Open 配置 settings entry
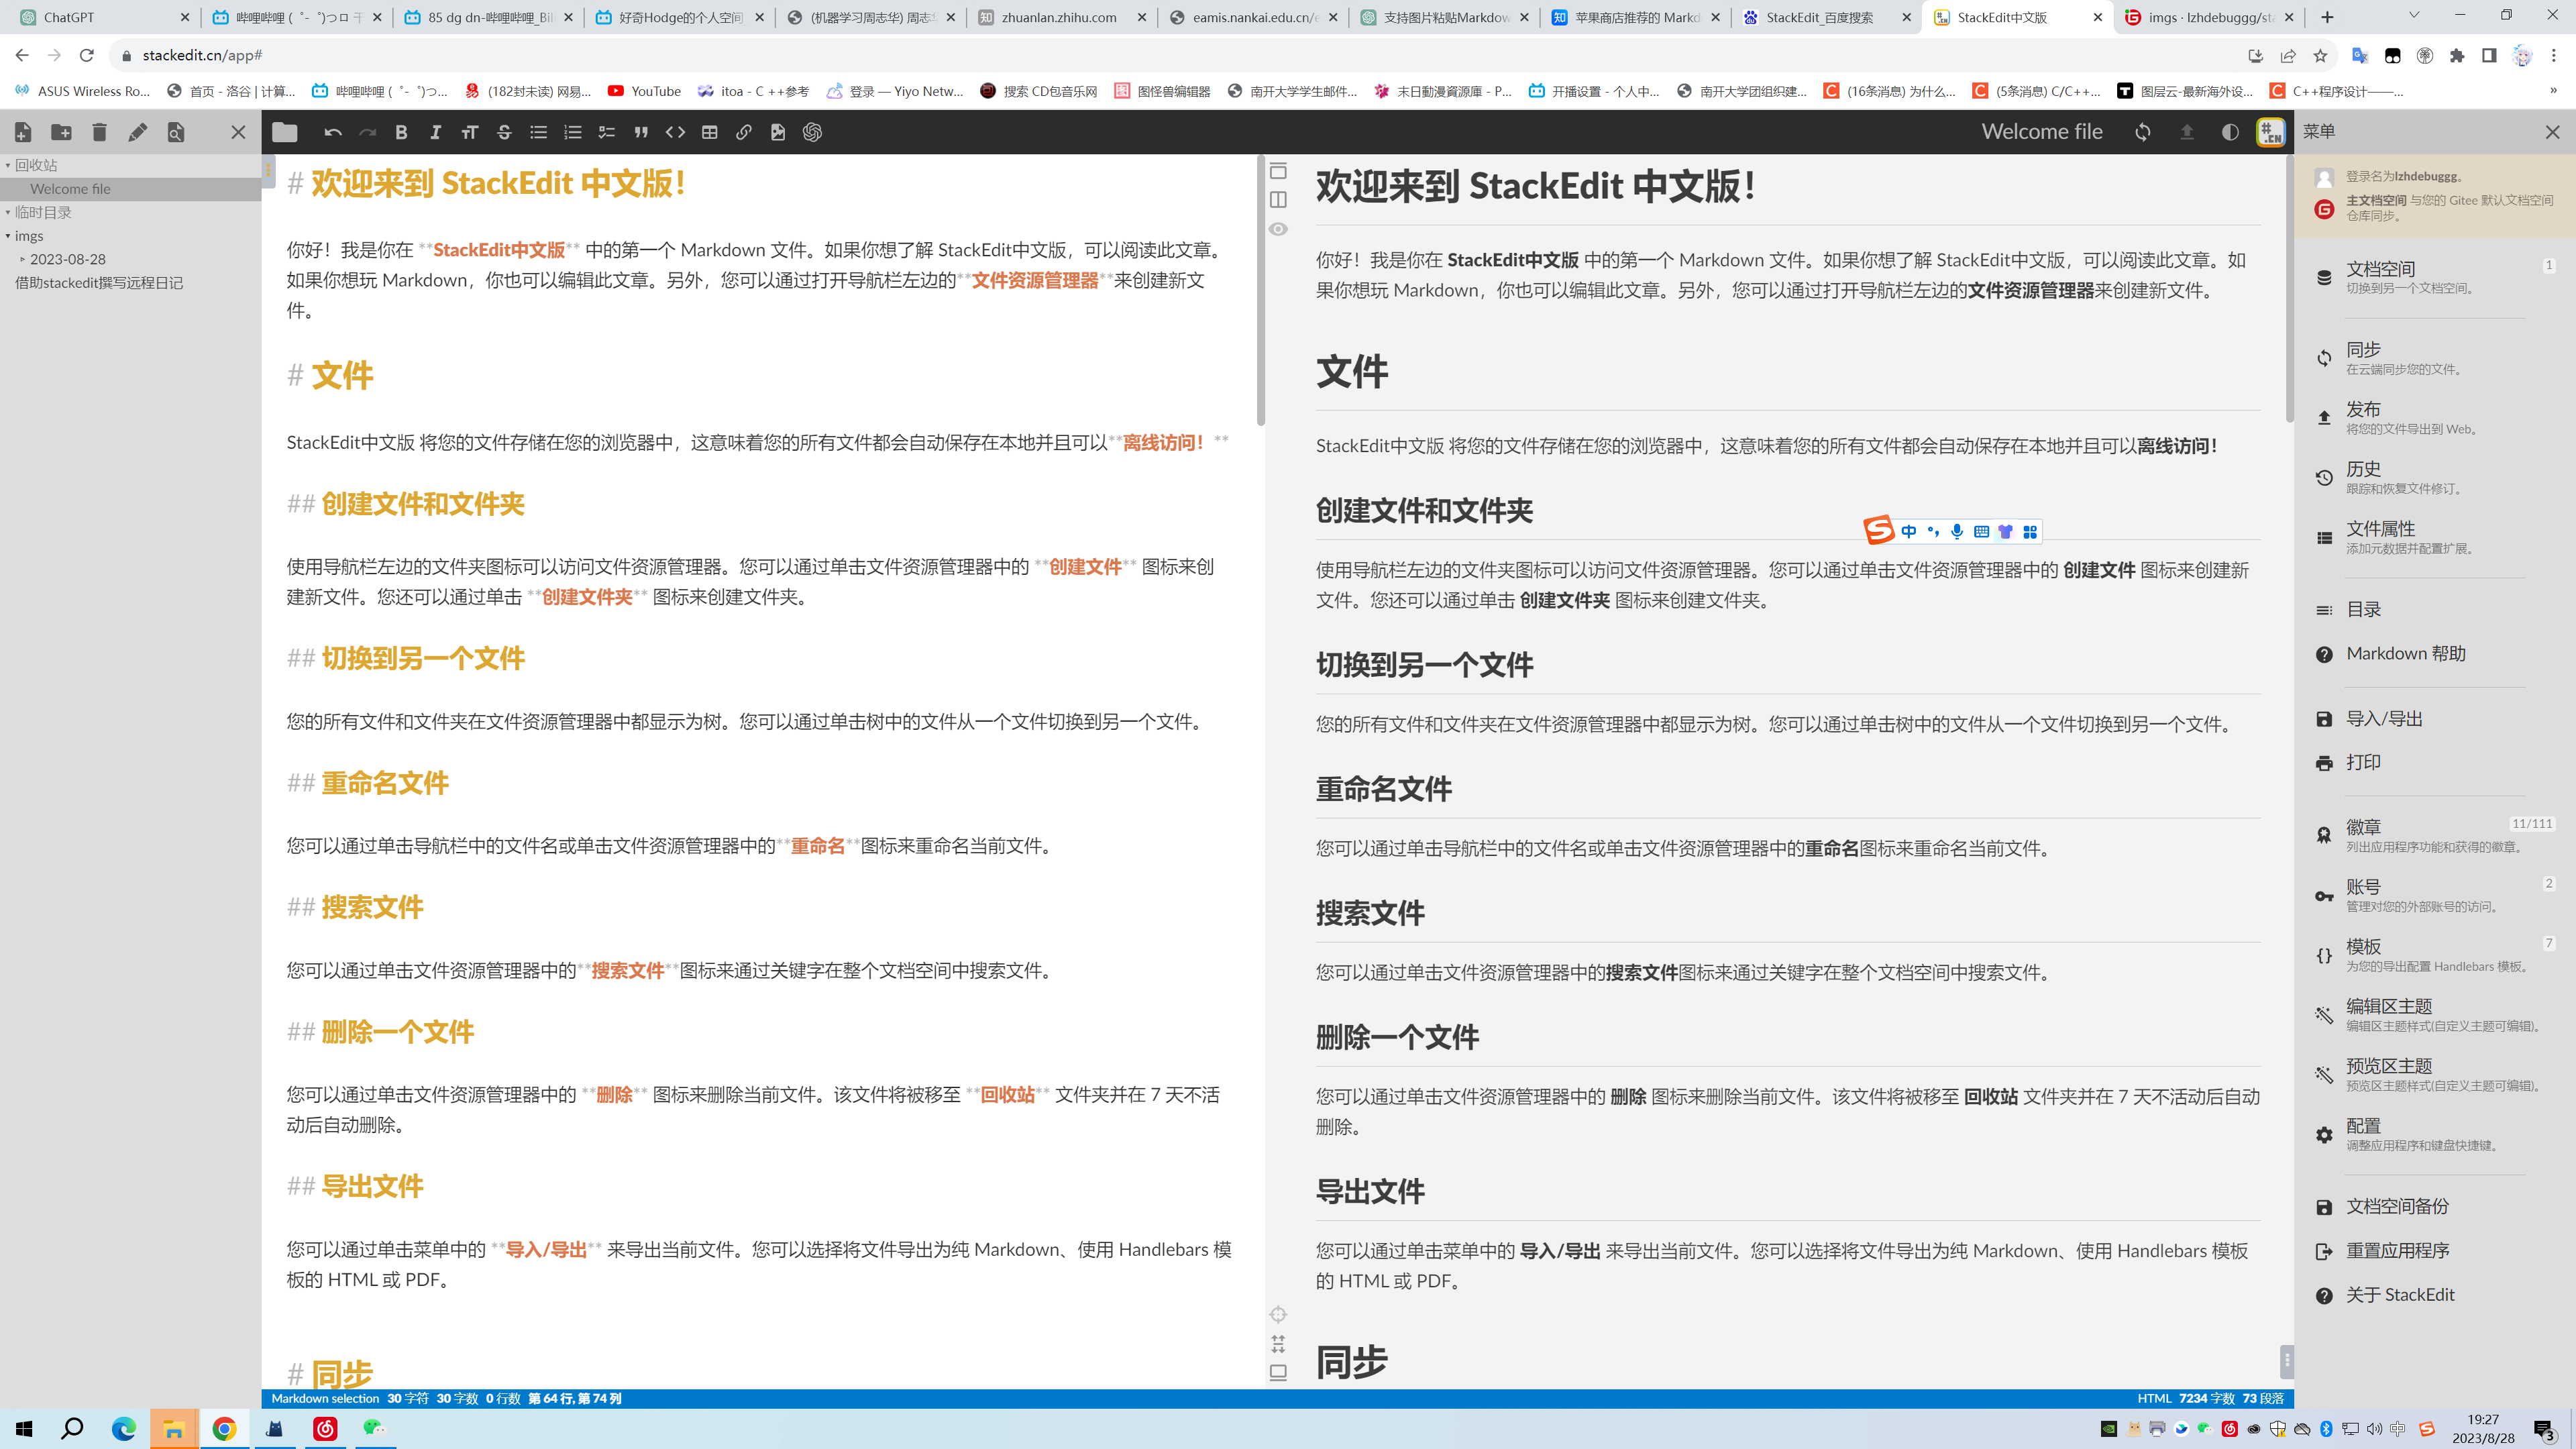This screenshot has height=1449, width=2576. (2434, 1134)
